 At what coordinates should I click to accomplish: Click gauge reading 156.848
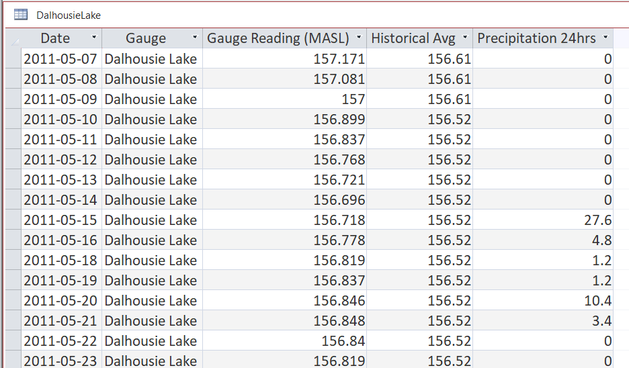[284, 321]
